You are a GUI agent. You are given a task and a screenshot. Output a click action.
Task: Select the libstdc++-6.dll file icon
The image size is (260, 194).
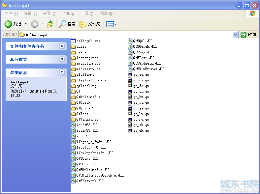pos(74,147)
